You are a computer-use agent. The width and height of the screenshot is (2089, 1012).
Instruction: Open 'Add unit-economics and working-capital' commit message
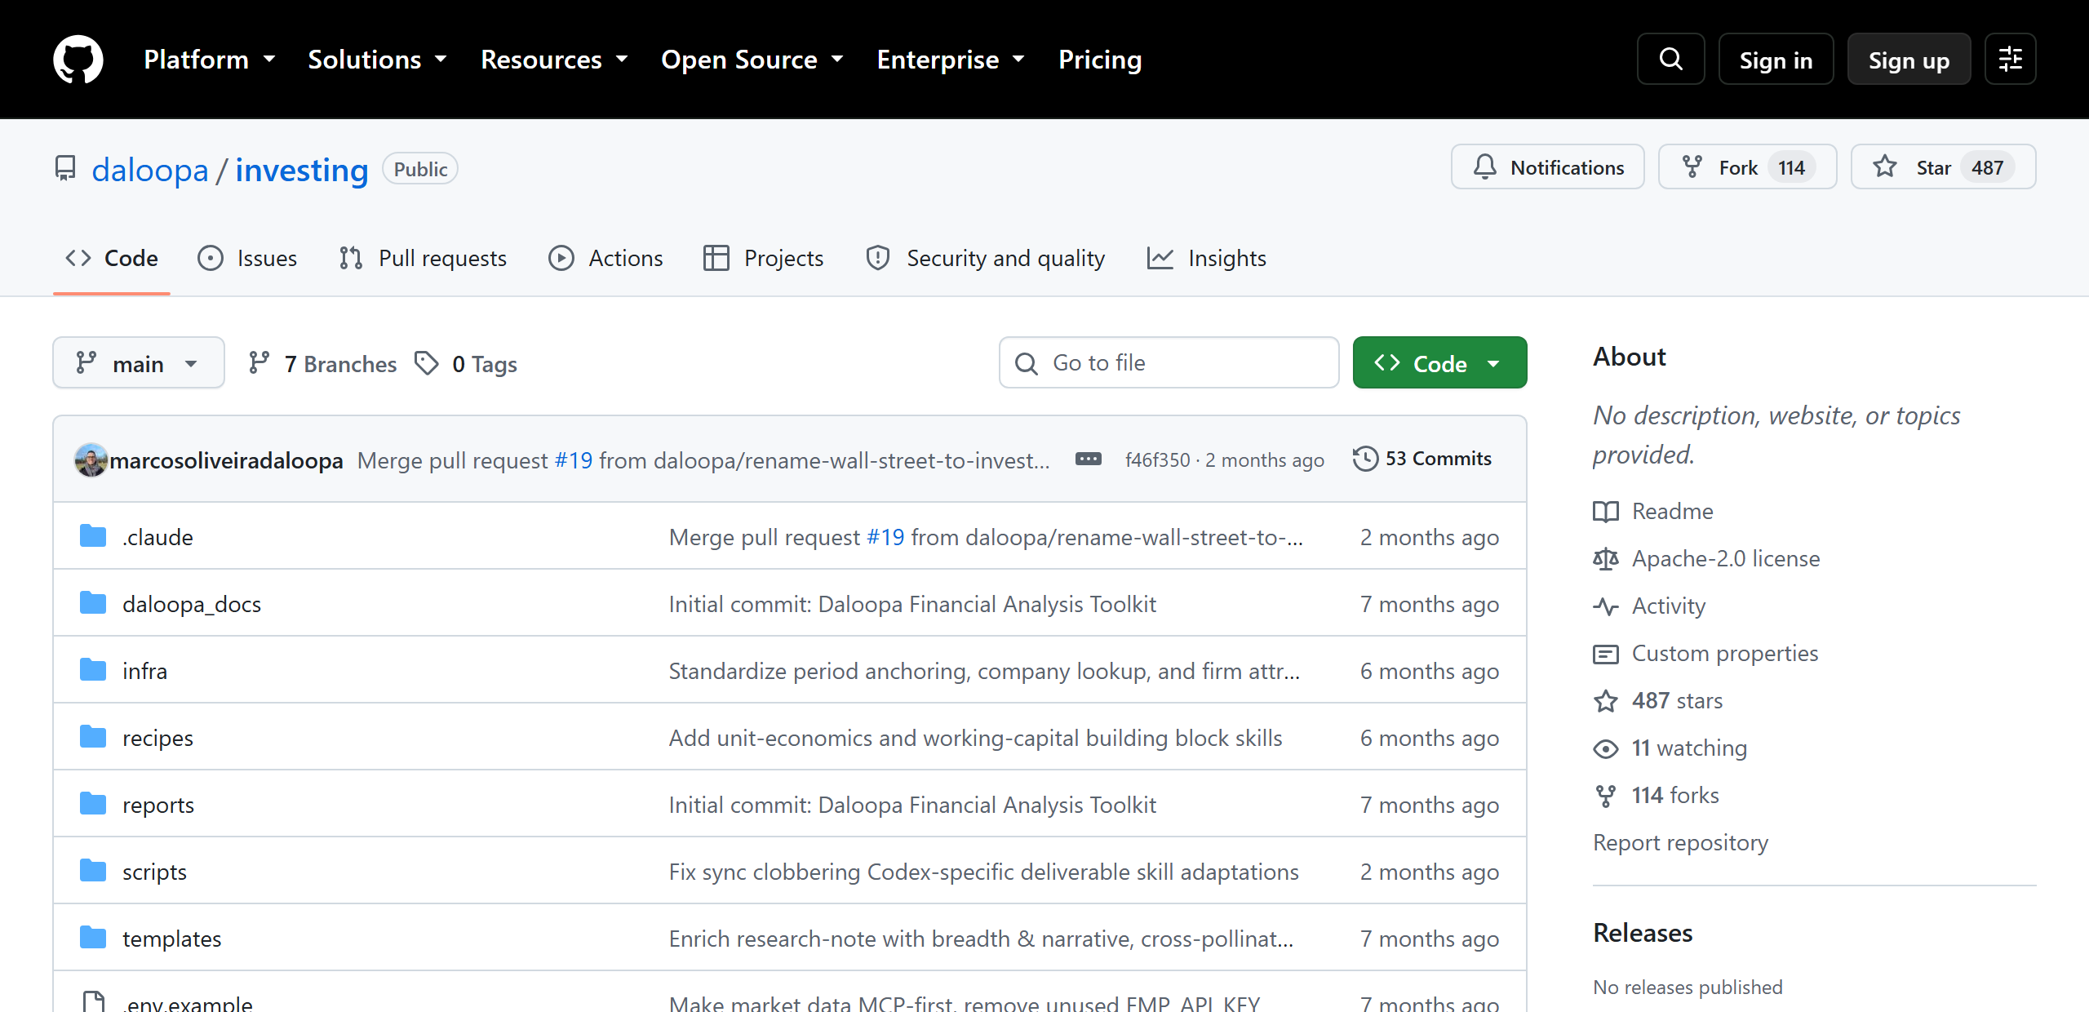pos(975,738)
